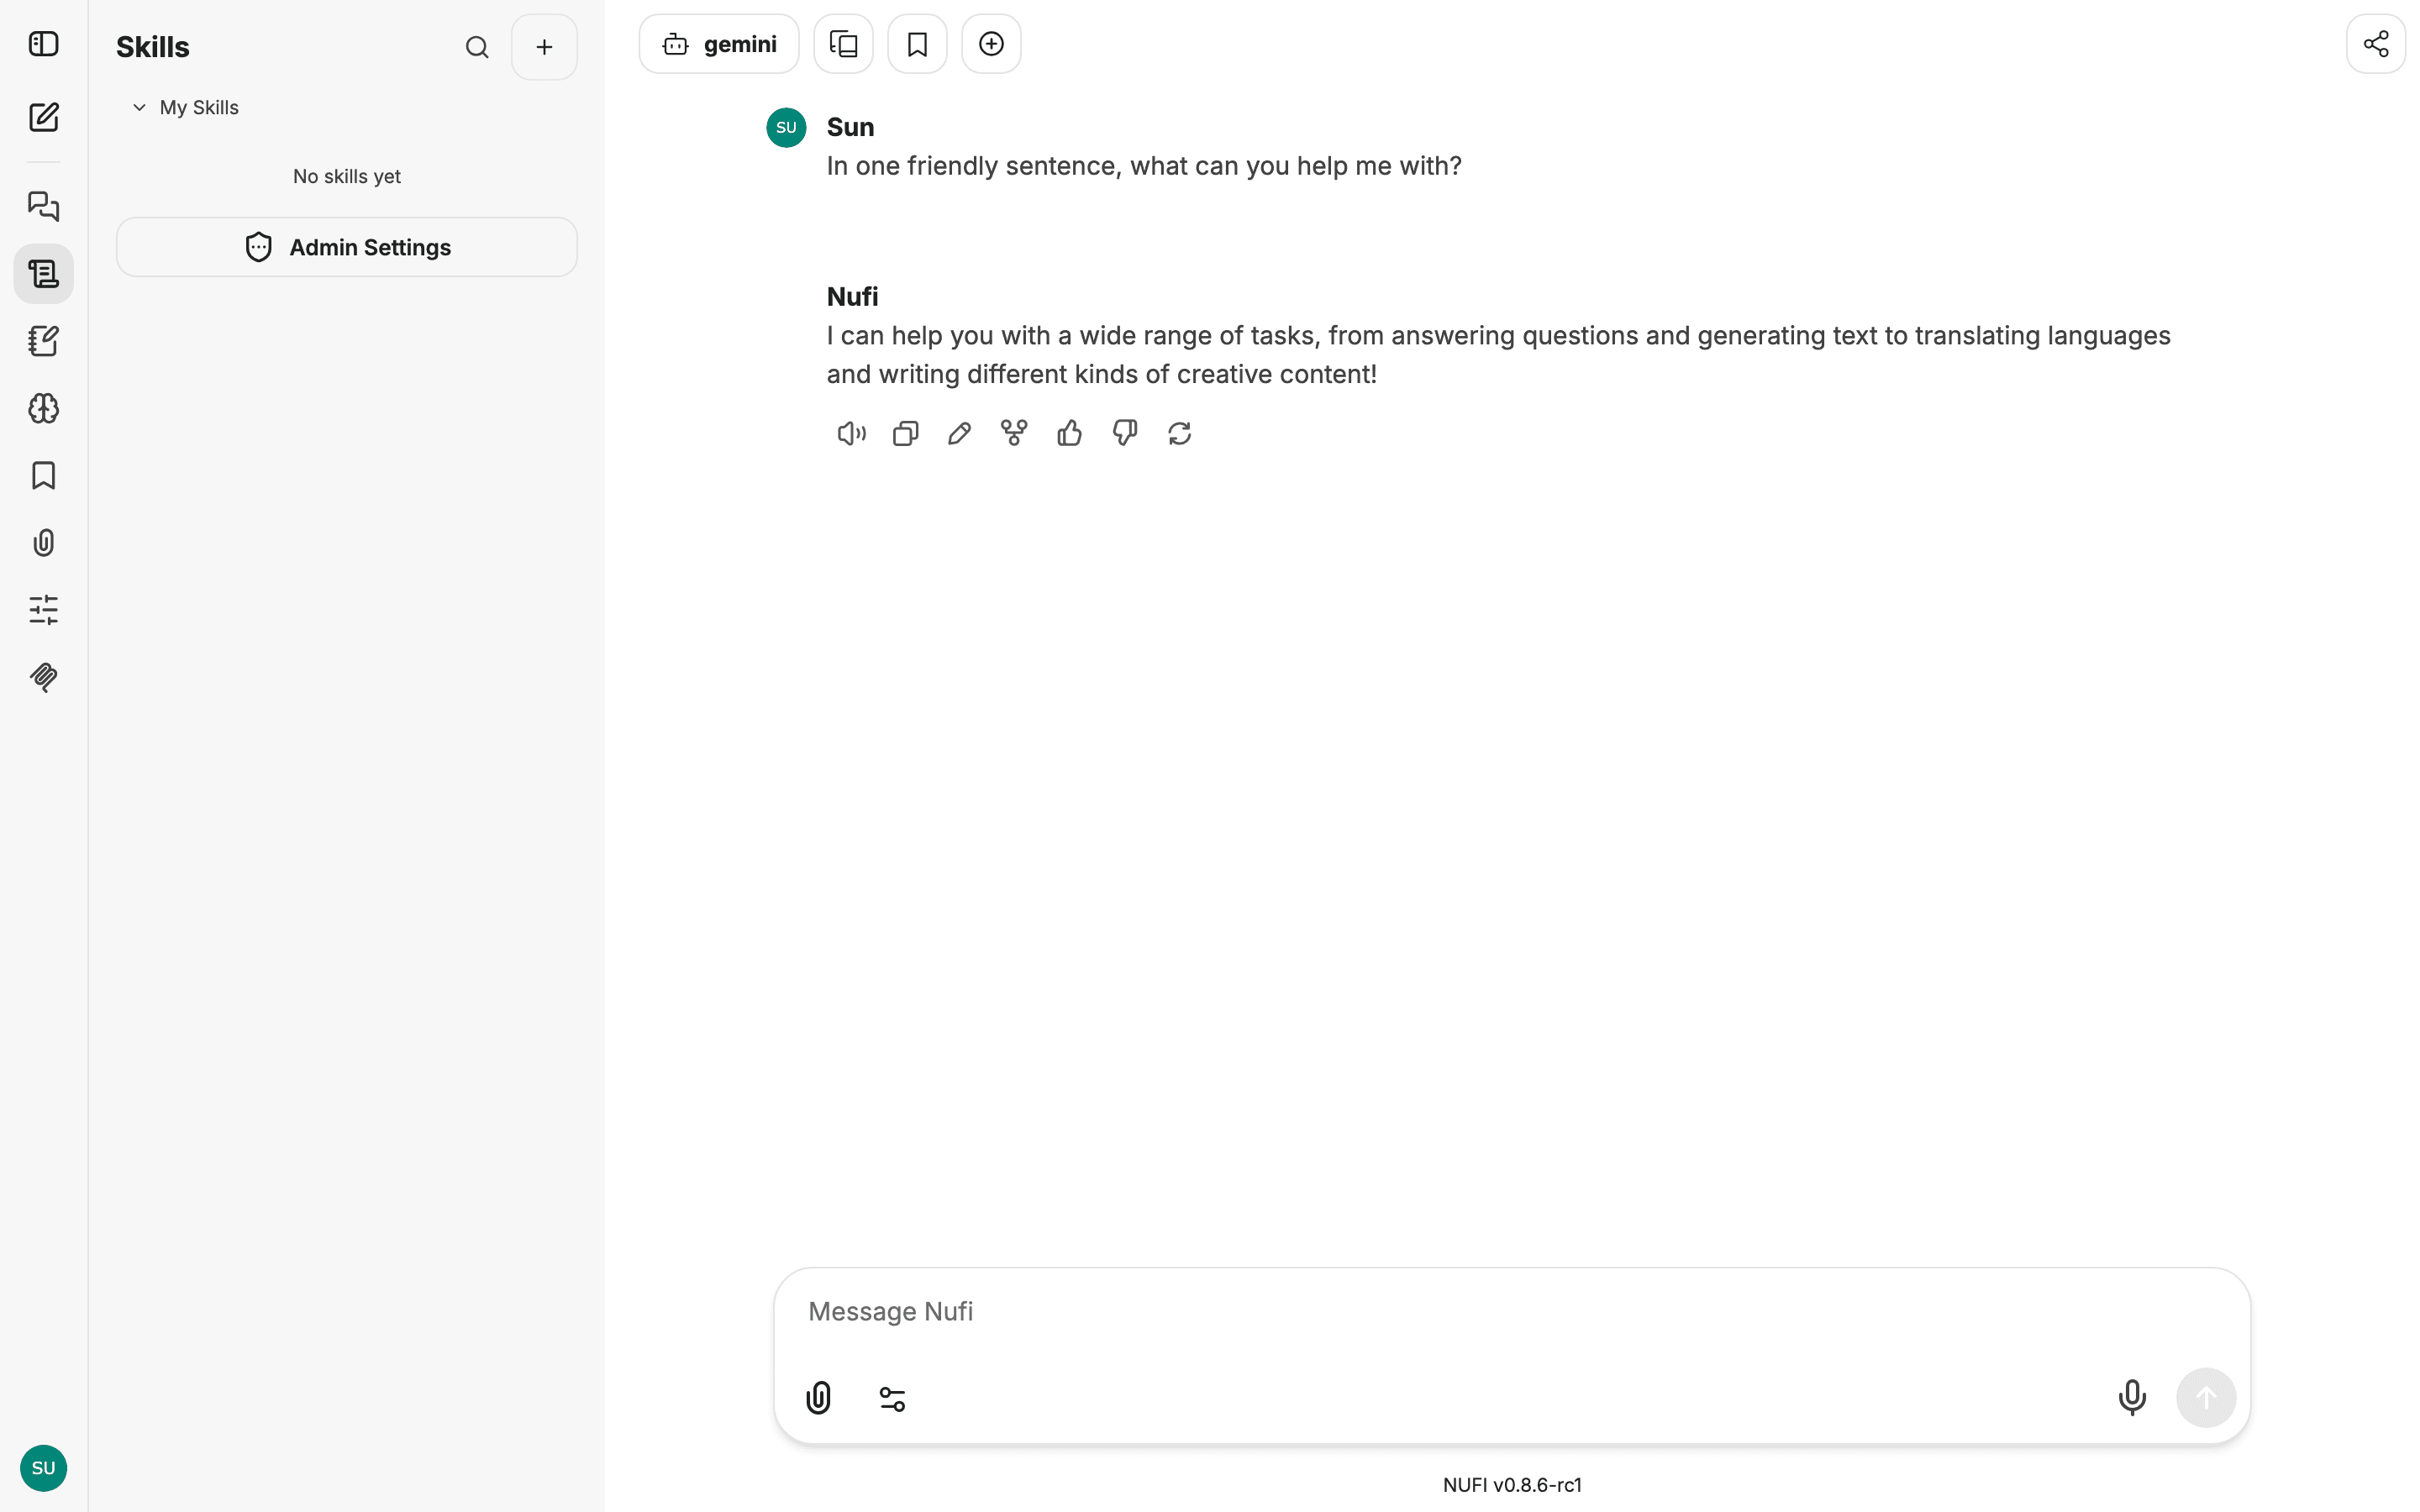Open Admin Settings
The height and width of the screenshot is (1512, 2420).
coord(347,247)
